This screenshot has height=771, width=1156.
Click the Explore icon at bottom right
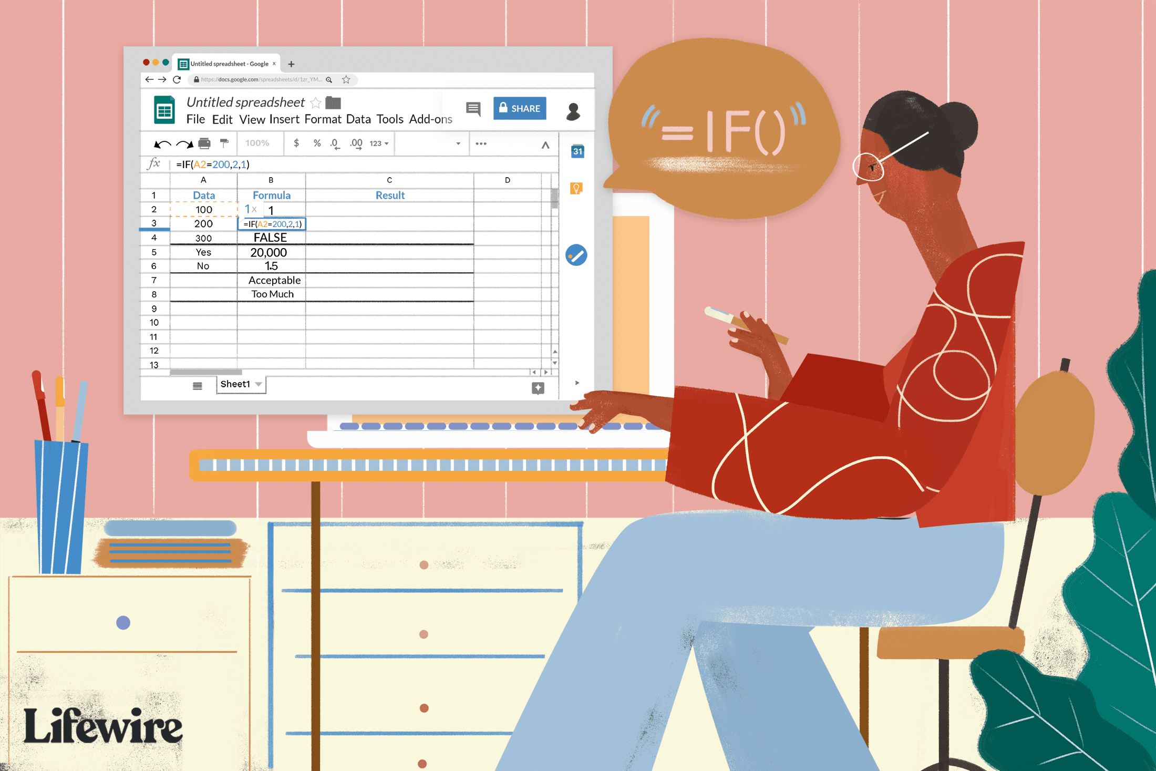coord(538,388)
